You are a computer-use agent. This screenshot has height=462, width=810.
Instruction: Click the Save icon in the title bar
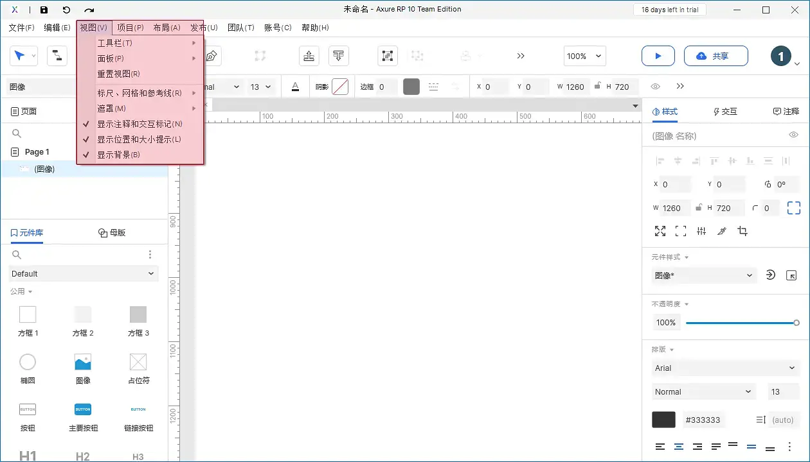[x=44, y=9]
